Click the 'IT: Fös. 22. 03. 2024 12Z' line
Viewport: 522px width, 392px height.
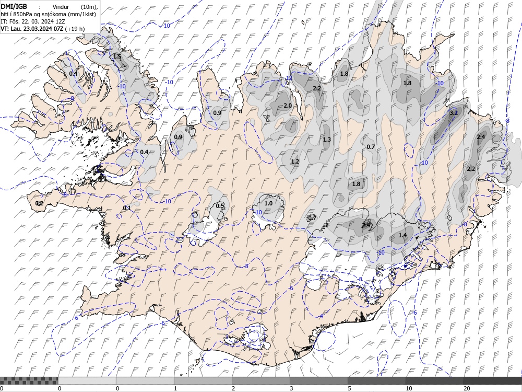pyautogui.click(x=32, y=21)
